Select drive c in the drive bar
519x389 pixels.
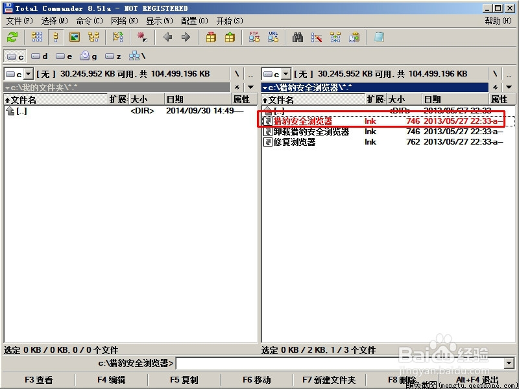pyautogui.click(x=15, y=56)
